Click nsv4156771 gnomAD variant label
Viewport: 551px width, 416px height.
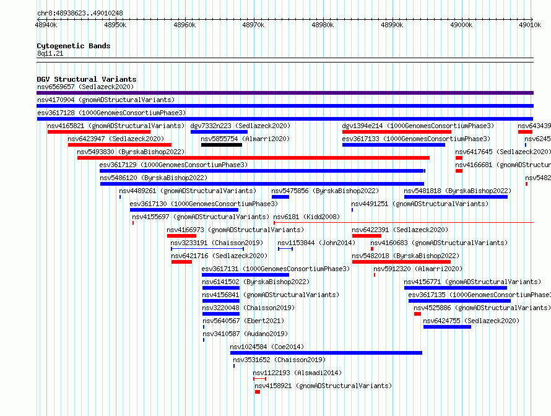click(472, 282)
